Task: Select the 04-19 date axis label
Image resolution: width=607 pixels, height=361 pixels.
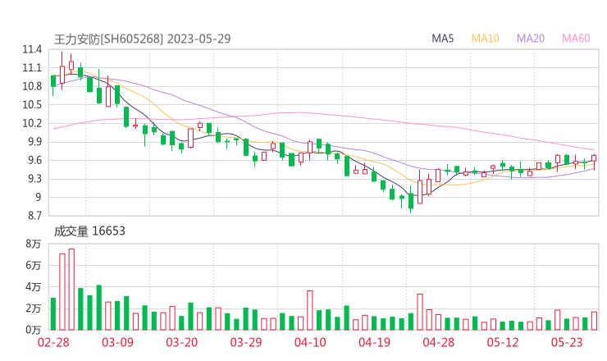Action: click(x=374, y=342)
